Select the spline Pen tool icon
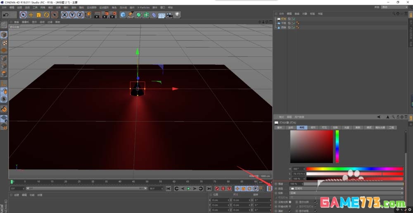The image size is (413, 213). (x=131, y=15)
